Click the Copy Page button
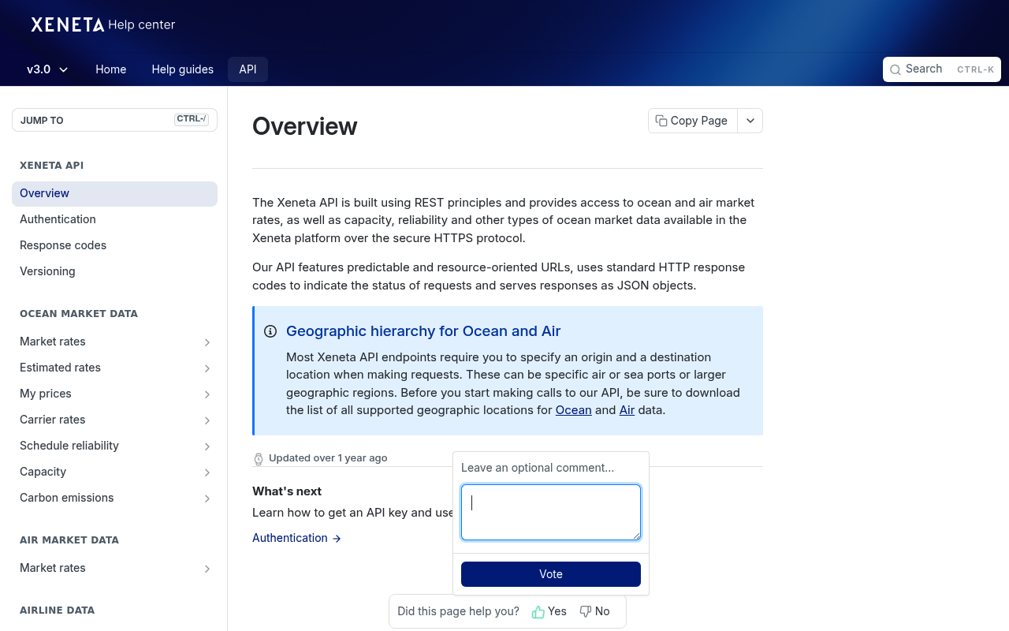1009x631 pixels. coord(693,121)
